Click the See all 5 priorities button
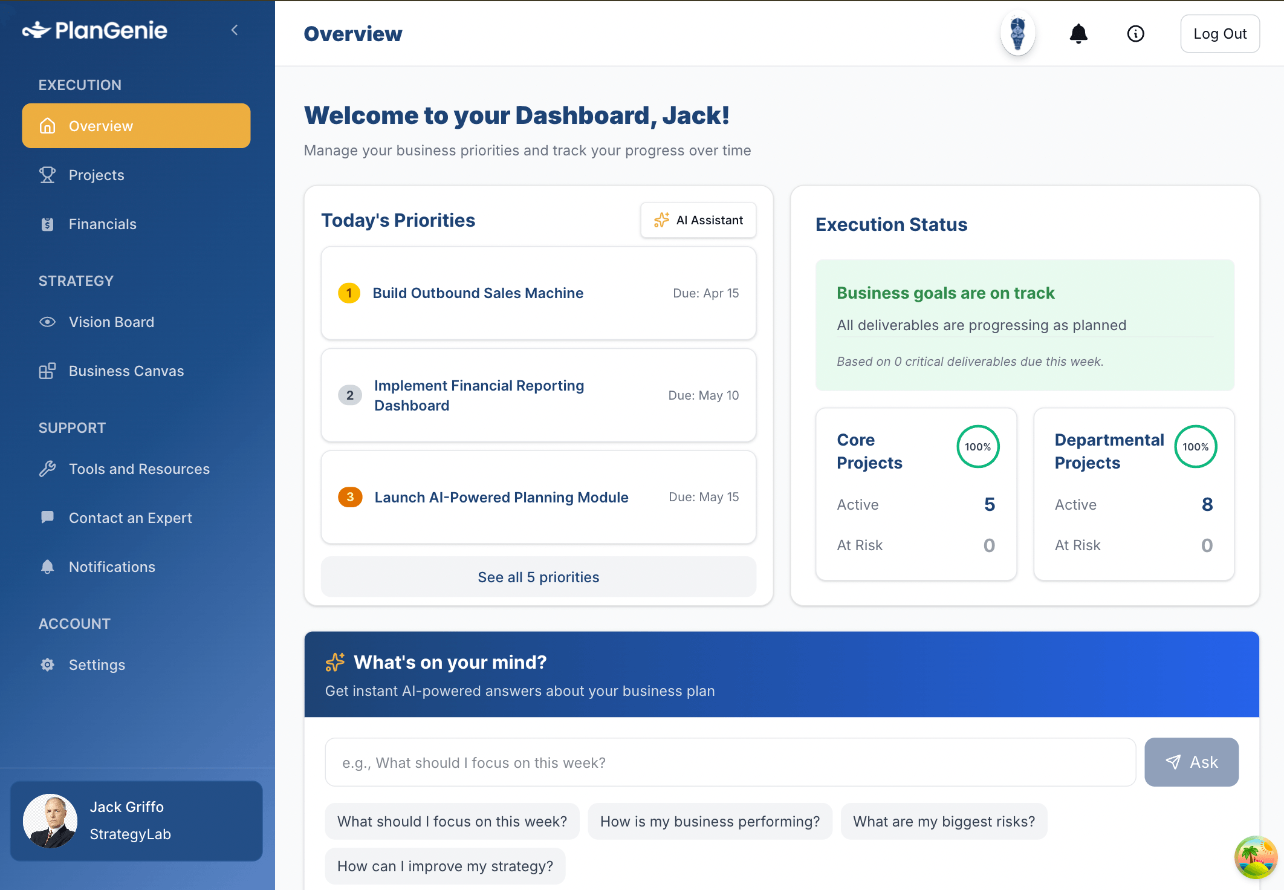1284x890 pixels. point(538,577)
